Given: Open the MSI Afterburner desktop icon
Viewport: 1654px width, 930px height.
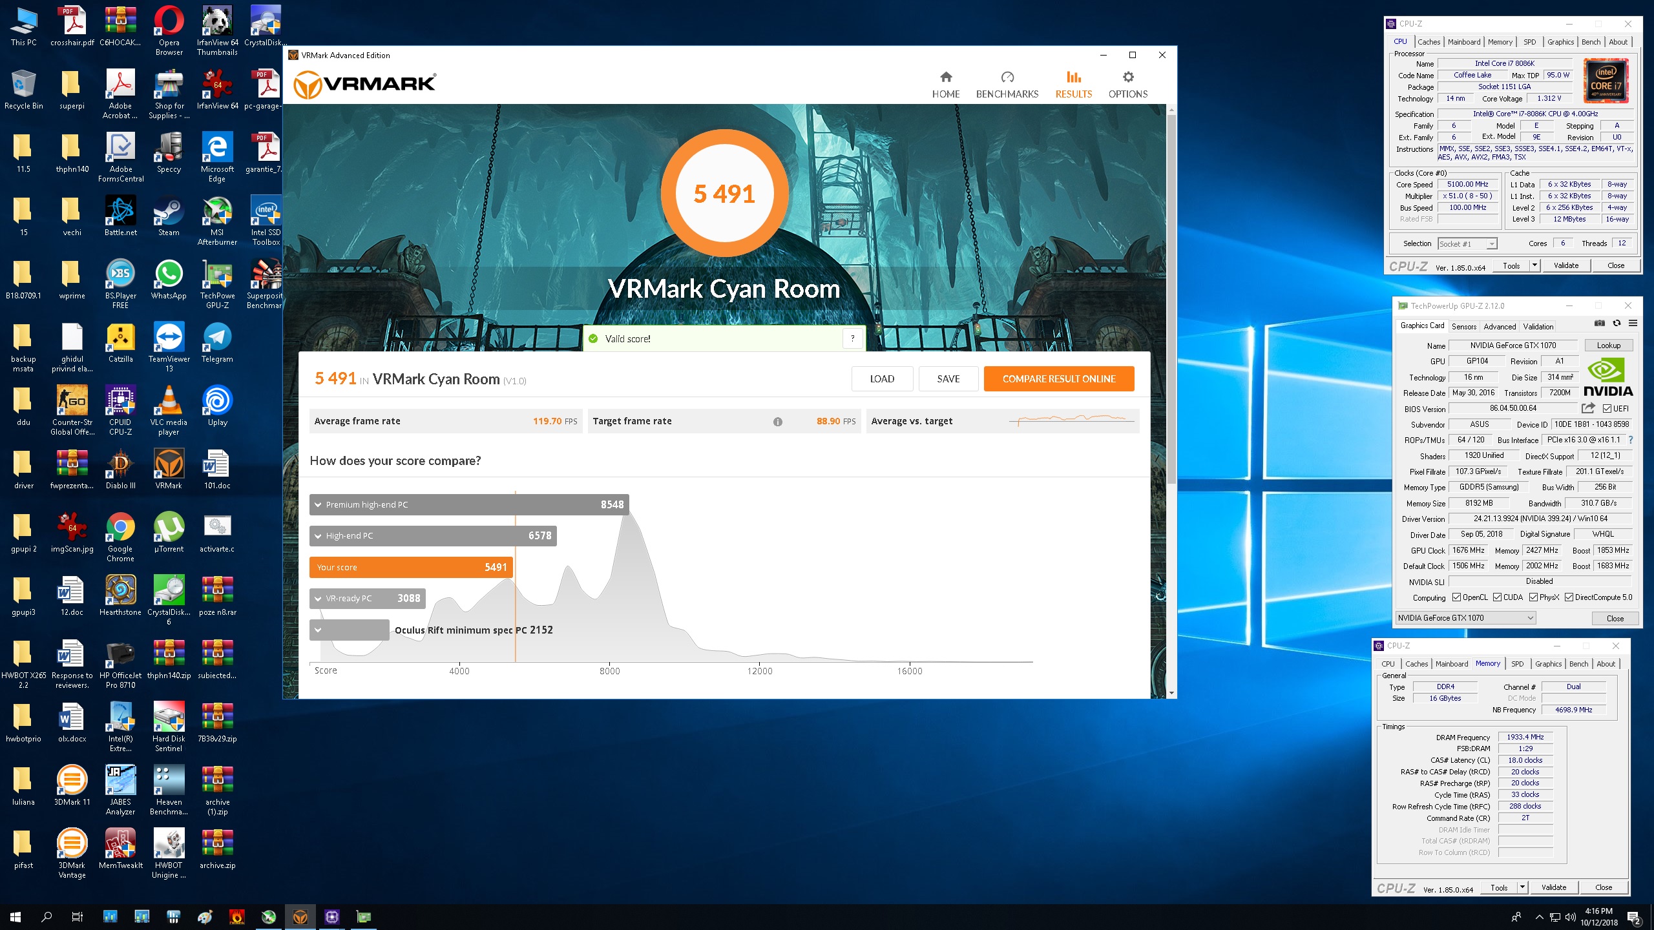Looking at the screenshot, I should [x=217, y=222].
